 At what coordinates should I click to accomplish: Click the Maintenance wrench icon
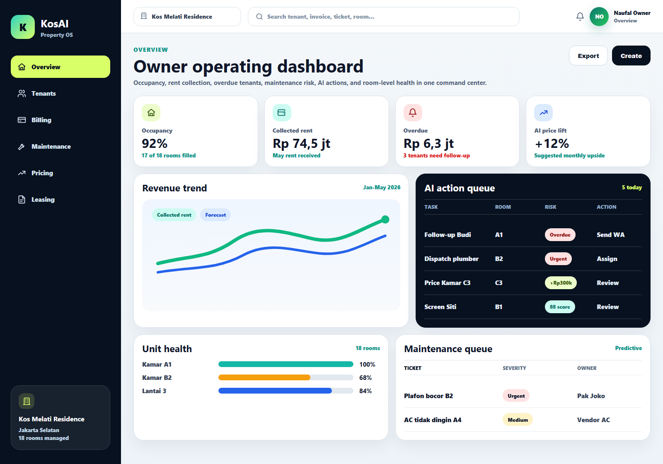point(22,146)
